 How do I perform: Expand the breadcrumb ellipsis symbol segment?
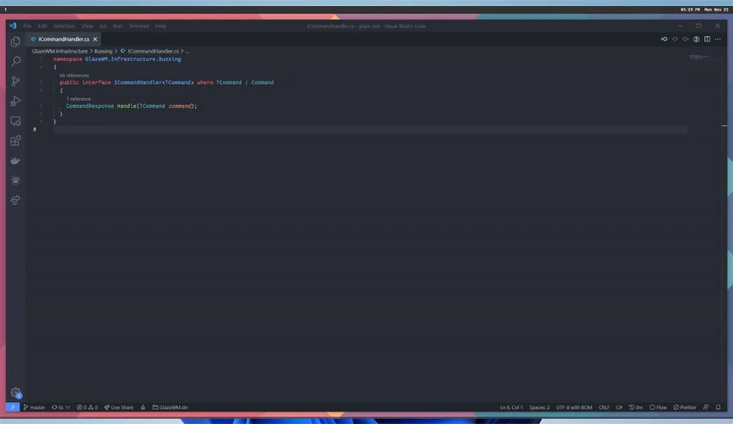pyautogui.click(x=188, y=52)
